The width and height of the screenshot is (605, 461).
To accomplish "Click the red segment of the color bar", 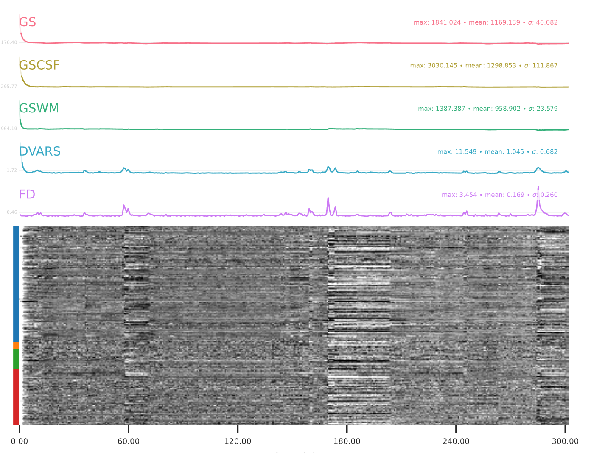I will 16,397.
